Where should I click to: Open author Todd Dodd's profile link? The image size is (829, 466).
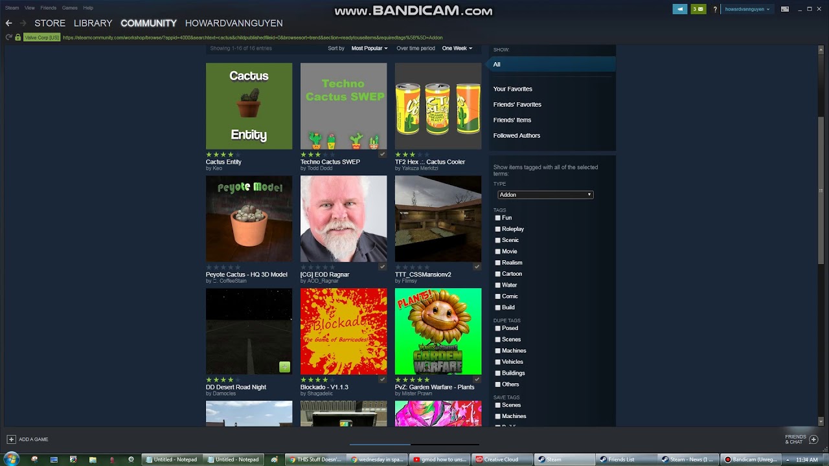(x=319, y=168)
